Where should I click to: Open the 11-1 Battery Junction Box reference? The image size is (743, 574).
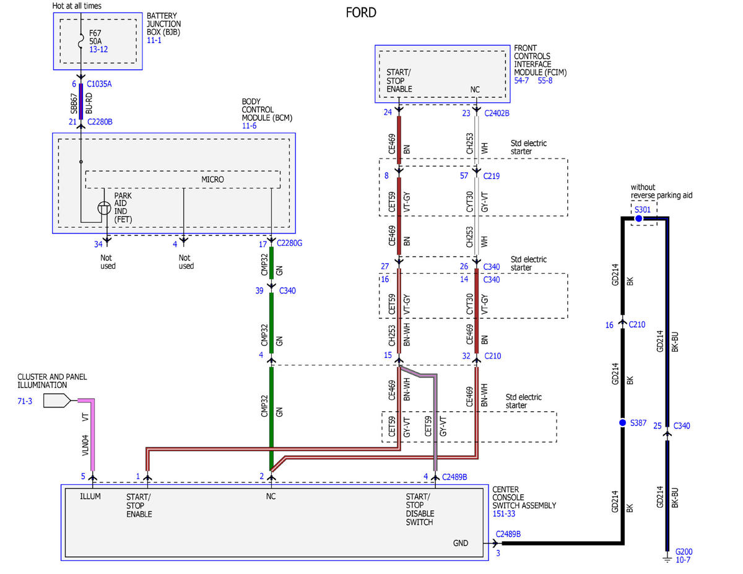[x=154, y=40]
